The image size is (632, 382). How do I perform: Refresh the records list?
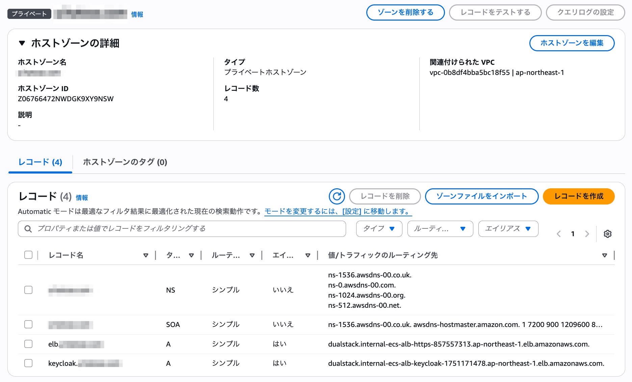tap(337, 196)
